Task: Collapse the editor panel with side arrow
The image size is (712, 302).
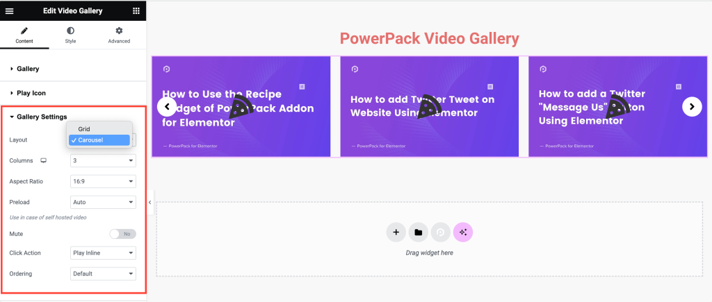Action: tap(150, 202)
